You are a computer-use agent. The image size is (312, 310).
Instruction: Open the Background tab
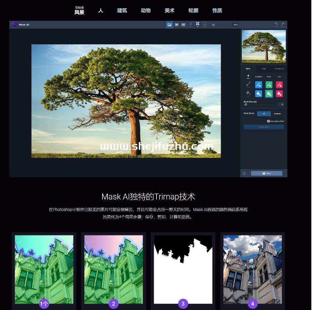pyautogui.click(x=279, y=69)
